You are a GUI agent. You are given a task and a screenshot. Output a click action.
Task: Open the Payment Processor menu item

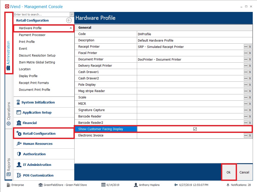(x=32, y=35)
